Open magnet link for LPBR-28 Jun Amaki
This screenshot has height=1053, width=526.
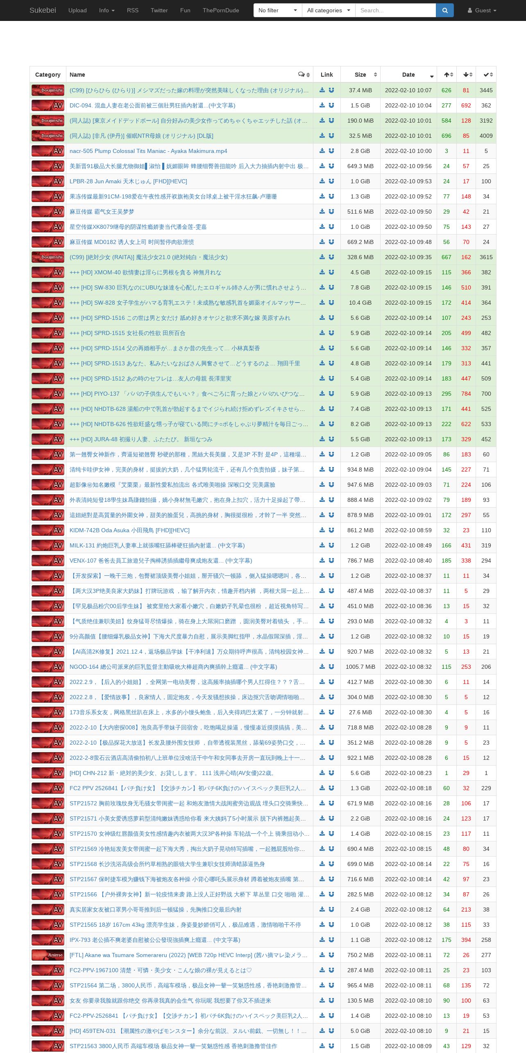point(331,181)
